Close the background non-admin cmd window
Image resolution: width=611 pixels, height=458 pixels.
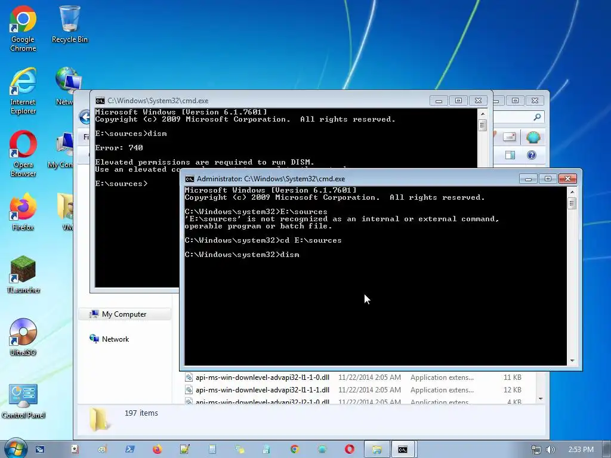pyautogui.click(x=478, y=101)
